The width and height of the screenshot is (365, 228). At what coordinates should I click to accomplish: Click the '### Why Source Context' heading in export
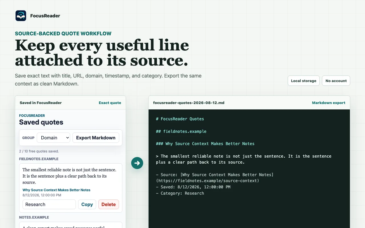[205, 144]
